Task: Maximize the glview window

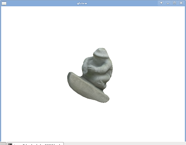Action: [174, 3]
